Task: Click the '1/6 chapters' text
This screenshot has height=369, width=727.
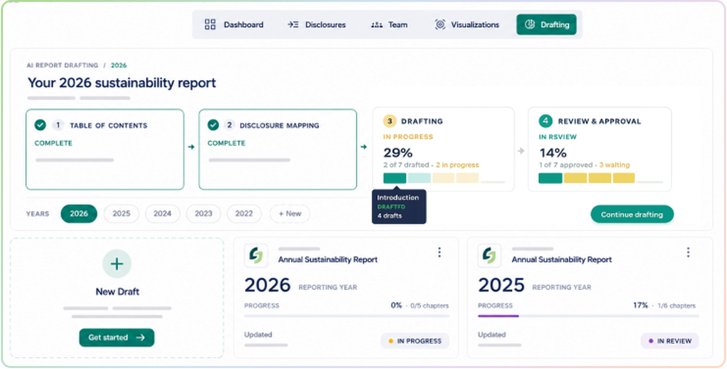Action: pyautogui.click(x=675, y=306)
